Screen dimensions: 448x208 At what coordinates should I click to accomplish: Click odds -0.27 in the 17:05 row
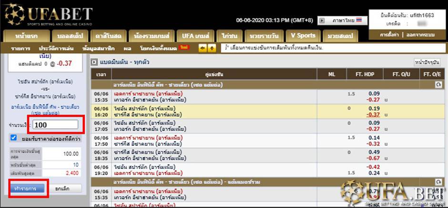(373, 129)
